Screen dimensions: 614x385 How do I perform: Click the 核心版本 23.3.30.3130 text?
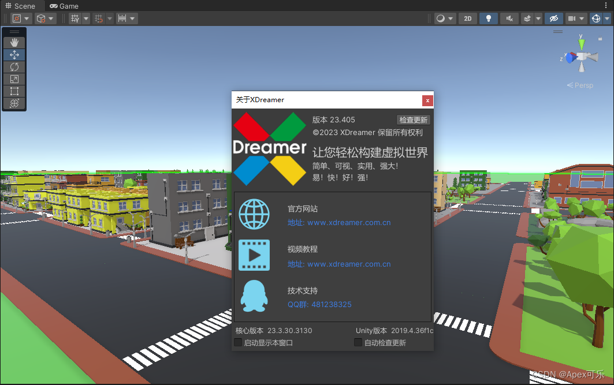point(274,331)
